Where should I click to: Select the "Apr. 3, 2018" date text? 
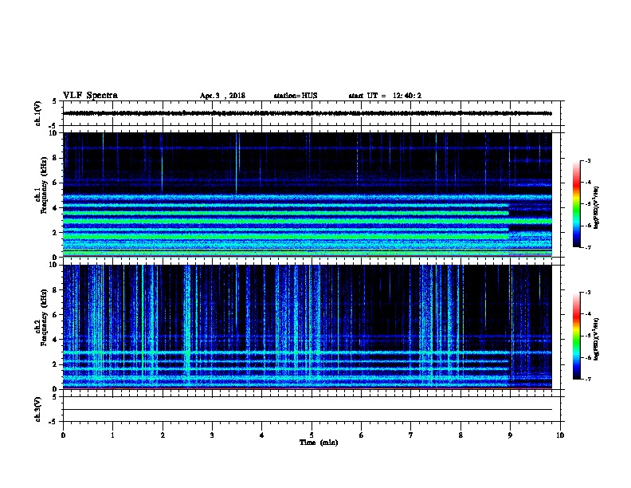(222, 96)
